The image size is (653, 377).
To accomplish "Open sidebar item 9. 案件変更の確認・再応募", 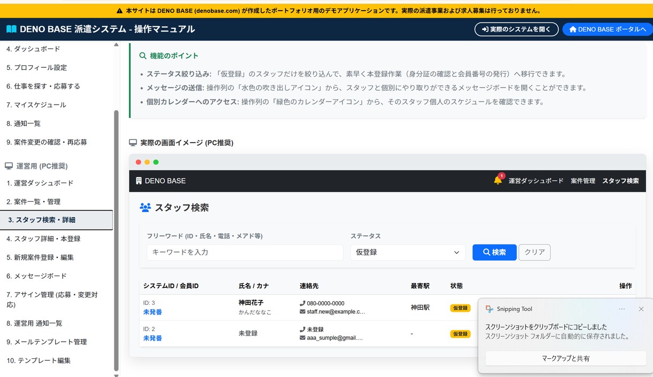I will (x=56, y=142).
